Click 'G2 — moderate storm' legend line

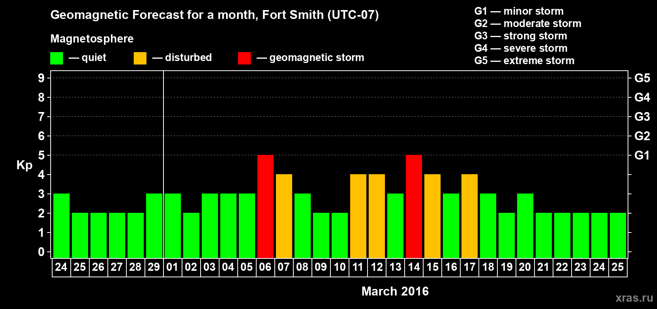point(528,24)
